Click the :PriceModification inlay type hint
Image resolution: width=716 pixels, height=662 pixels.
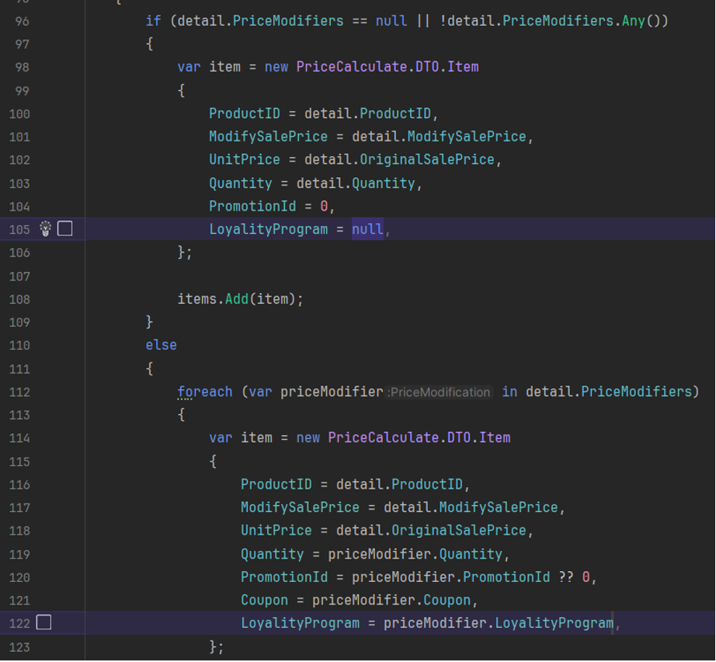[x=439, y=392]
